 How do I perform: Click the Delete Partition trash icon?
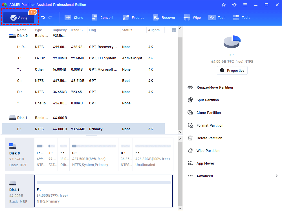click(190, 138)
